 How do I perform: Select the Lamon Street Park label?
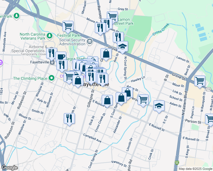point(124,22)
